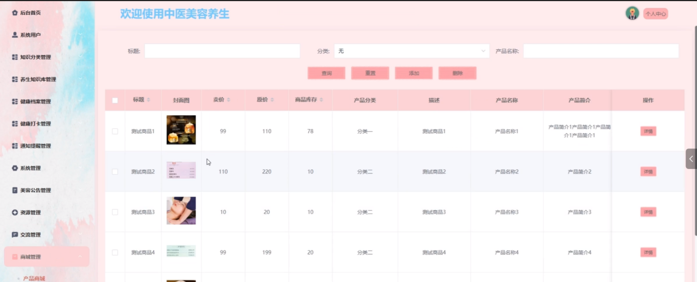The image size is (697, 282).
Task: Click the cover image of 测试商品4
Action: (x=181, y=251)
